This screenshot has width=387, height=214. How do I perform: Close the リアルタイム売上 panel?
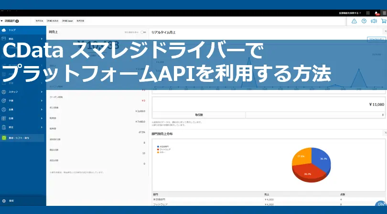tap(386, 32)
